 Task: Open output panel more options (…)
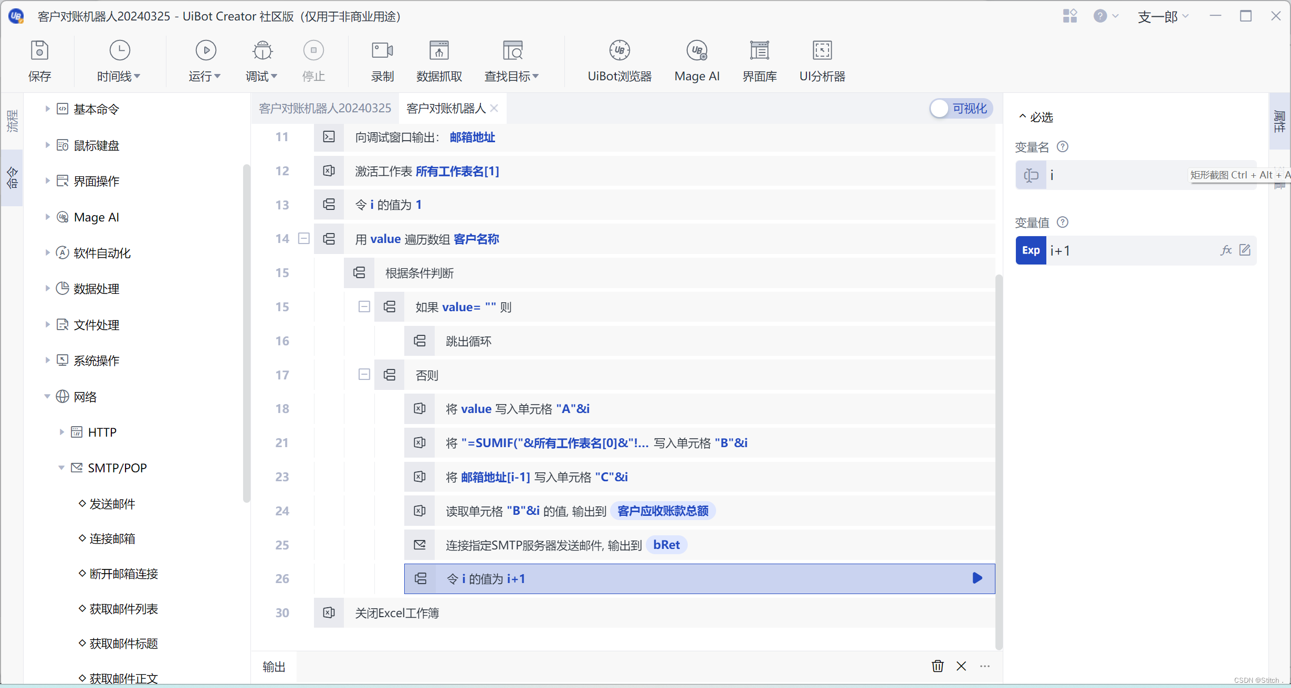click(x=985, y=666)
